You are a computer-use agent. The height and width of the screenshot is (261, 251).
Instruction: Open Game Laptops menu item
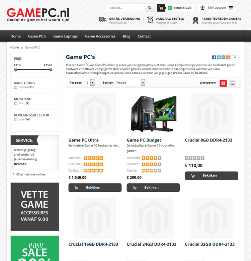tap(65, 36)
